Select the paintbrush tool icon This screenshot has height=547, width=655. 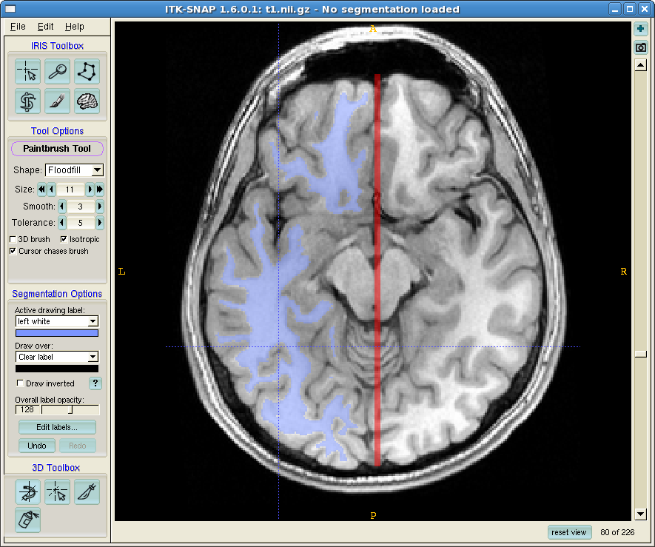[58, 101]
